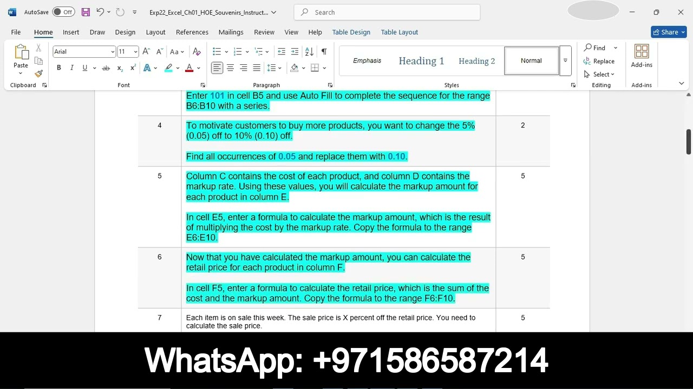Apply the text highlight color
The image size is (693, 389).
click(x=168, y=68)
